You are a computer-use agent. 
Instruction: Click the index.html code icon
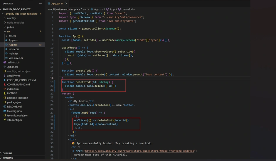pyautogui.click(x=5, y=89)
